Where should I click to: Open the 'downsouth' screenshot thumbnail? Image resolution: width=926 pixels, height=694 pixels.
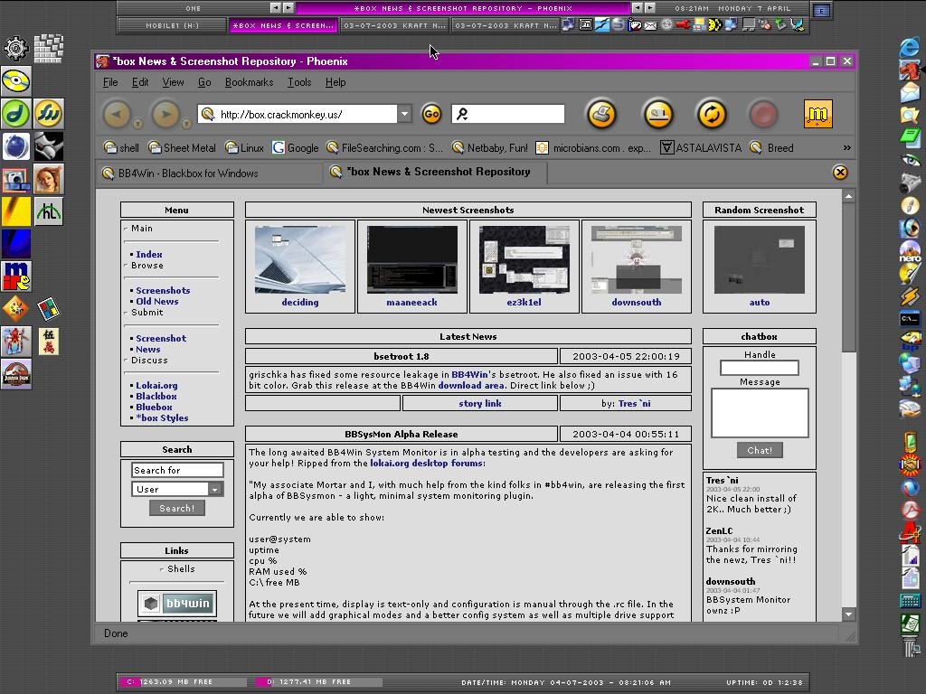(x=637, y=259)
